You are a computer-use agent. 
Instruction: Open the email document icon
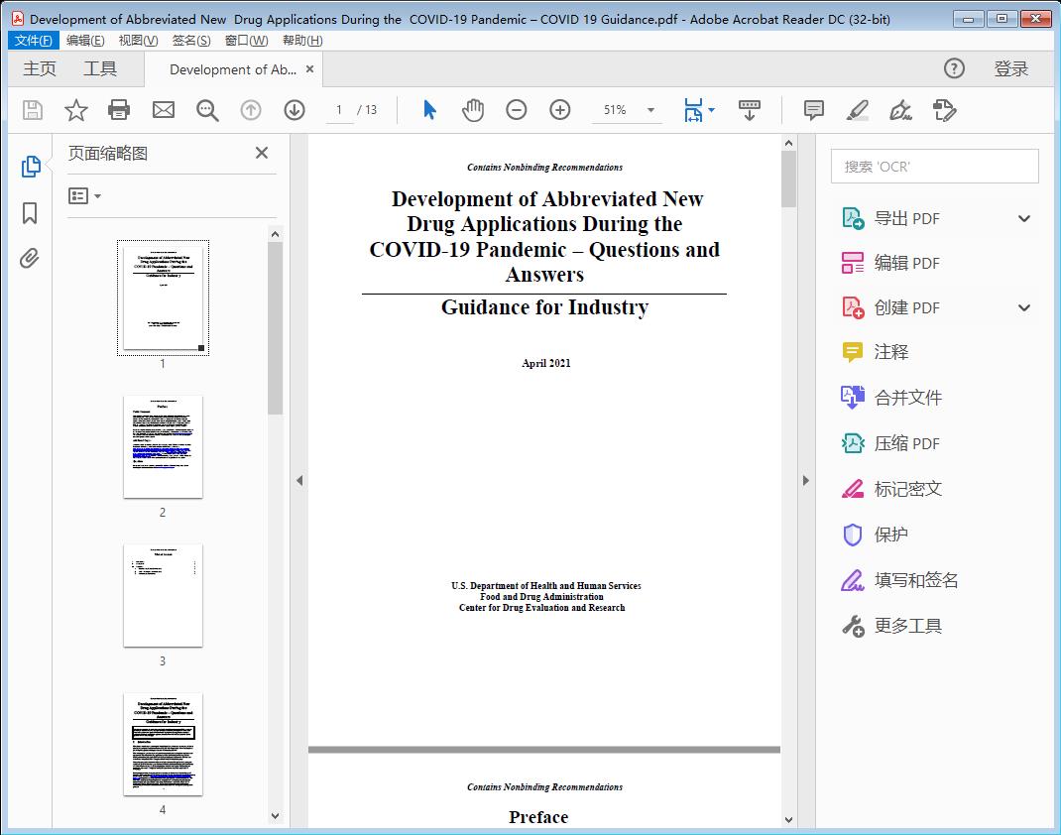coord(163,110)
